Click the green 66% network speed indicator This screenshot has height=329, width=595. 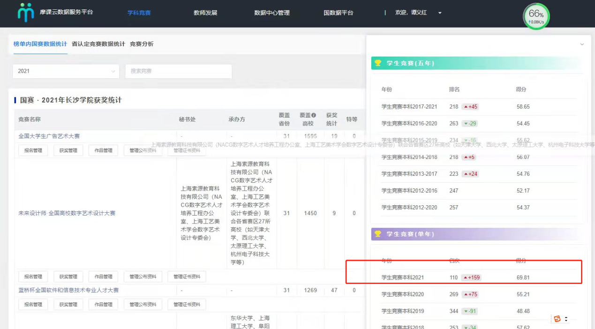(x=536, y=16)
